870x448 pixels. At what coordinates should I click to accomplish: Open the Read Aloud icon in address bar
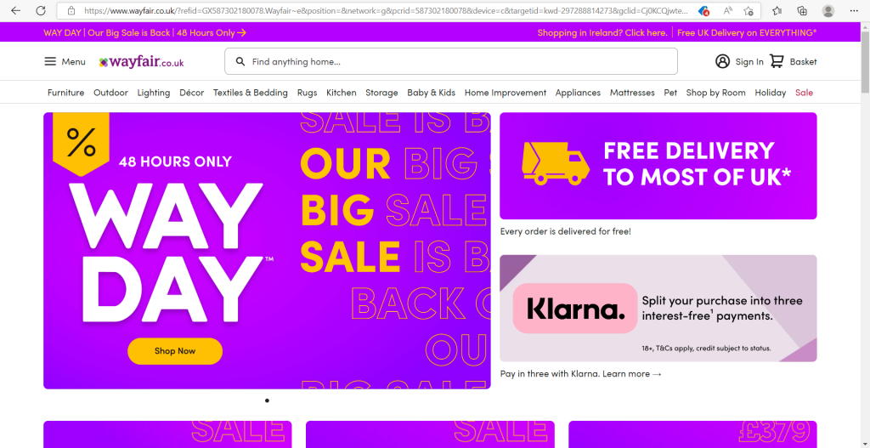point(728,10)
